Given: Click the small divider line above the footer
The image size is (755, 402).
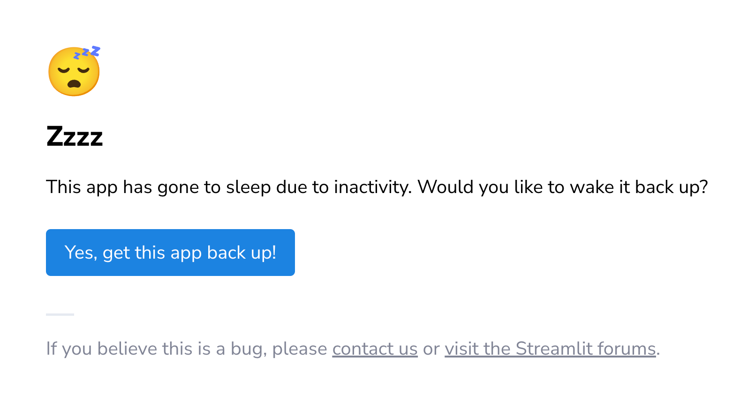Looking at the screenshot, I should click(x=60, y=314).
